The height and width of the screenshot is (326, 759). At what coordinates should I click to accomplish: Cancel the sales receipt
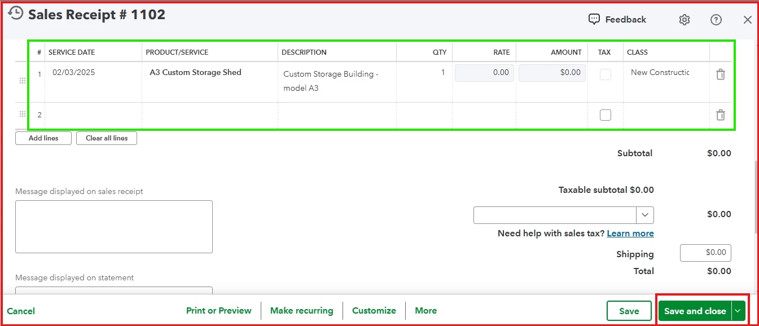[21, 311]
